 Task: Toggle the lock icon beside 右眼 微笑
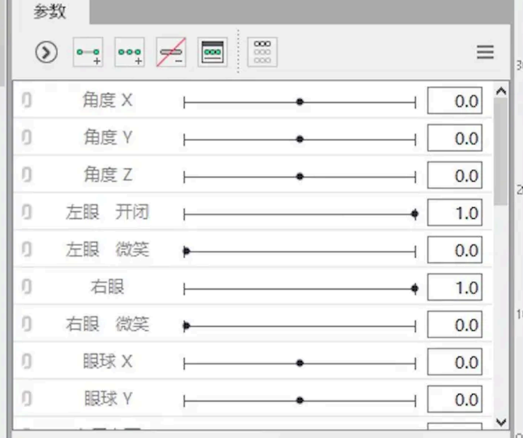tap(27, 324)
